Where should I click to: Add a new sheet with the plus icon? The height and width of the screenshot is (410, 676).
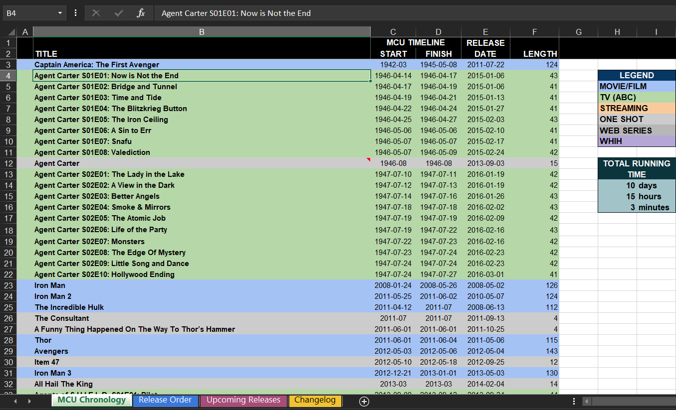click(364, 402)
